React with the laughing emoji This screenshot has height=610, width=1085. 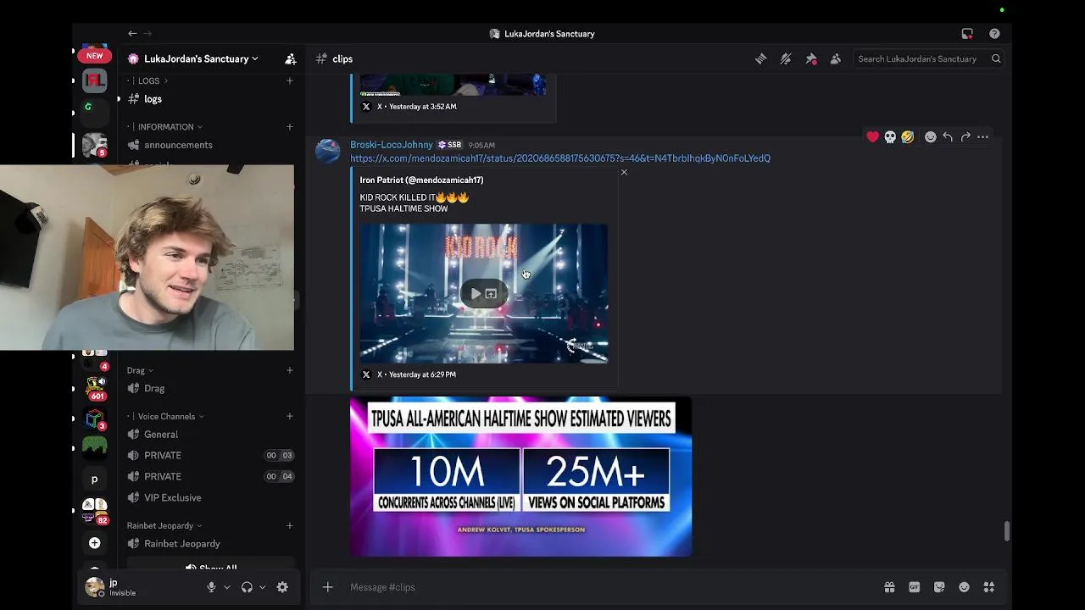coord(908,136)
